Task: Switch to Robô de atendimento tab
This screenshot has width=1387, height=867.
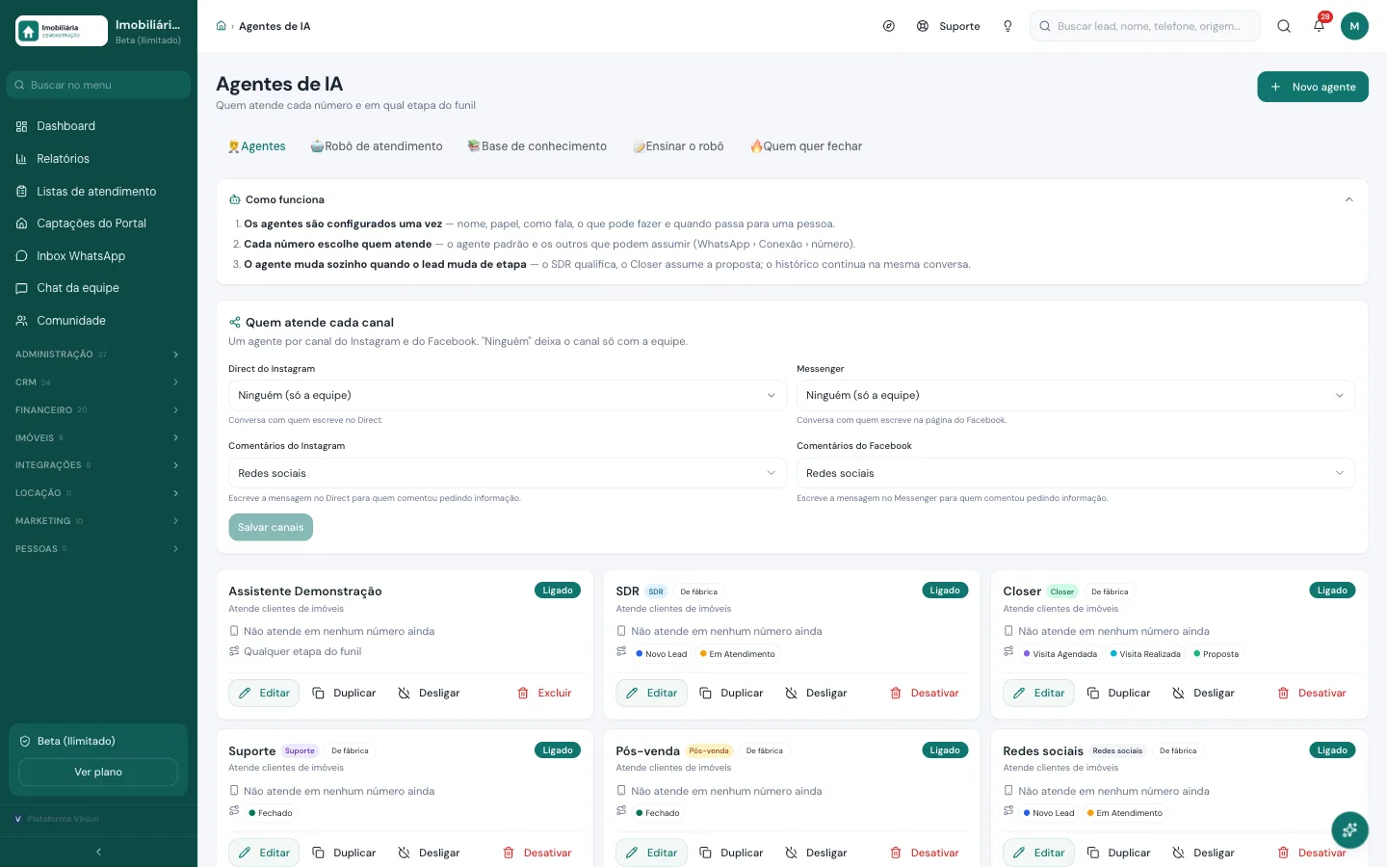Action: (377, 146)
